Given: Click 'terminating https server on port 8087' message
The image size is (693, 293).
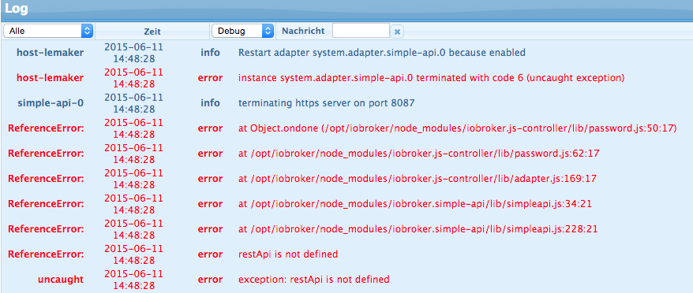Looking at the screenshot, I should click(x=327, y=103).
